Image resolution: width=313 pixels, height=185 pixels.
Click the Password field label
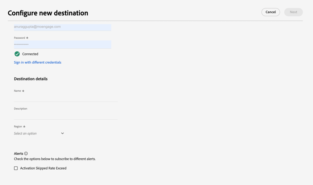pos(19,38)
